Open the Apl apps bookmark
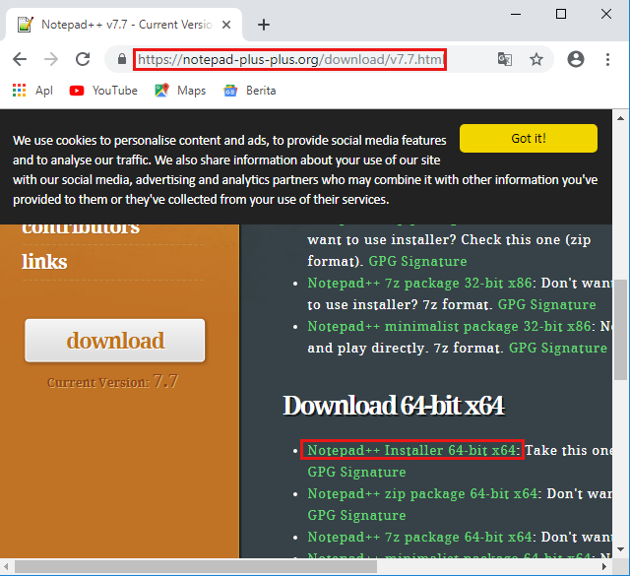Image resolution: width=630 pixels, height=576 pixels. click(32, 91)
